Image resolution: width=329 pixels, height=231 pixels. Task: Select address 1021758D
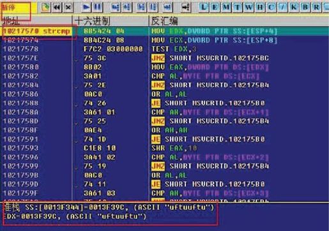click(x=20, y=121)
